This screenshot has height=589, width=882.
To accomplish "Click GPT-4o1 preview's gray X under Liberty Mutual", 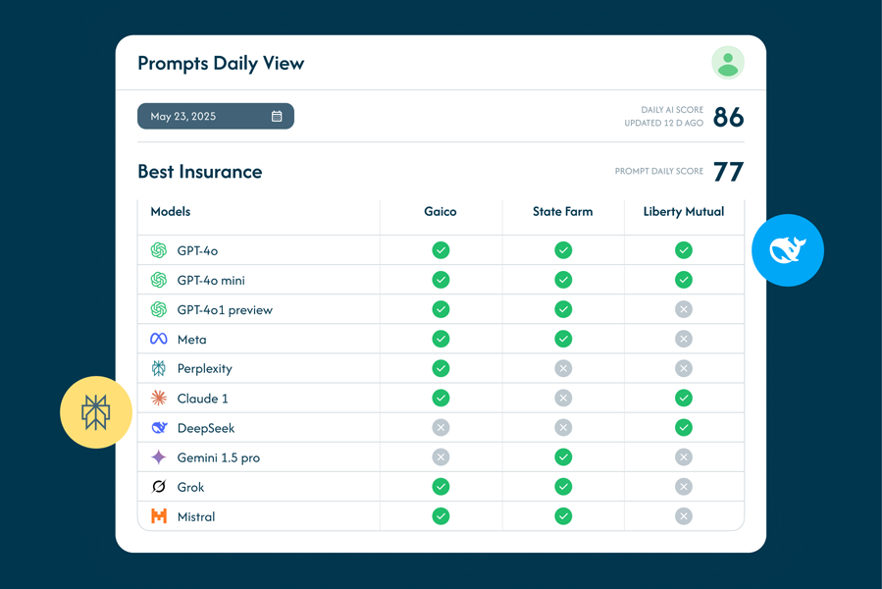I will click(x=684, y=309).
